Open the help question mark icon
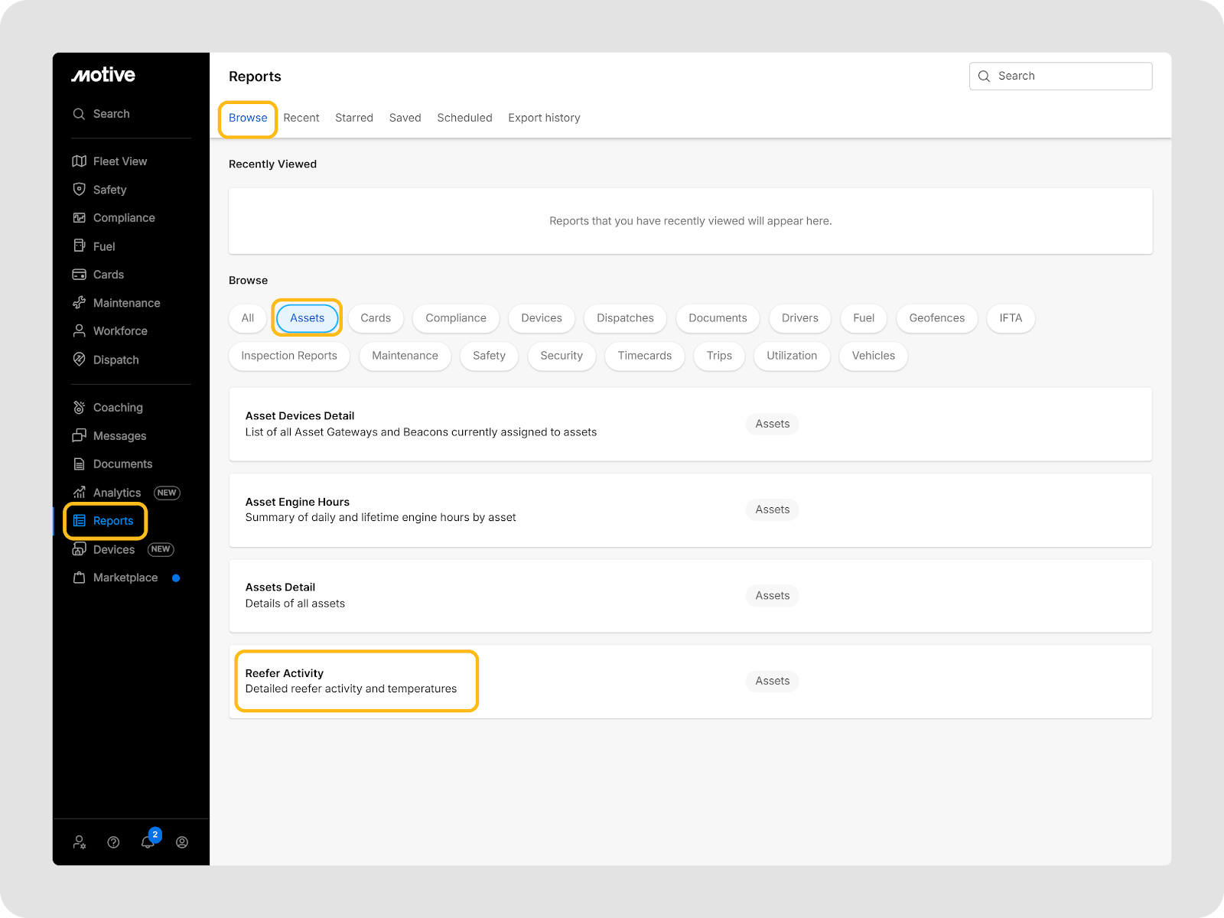Image resolution: width=1224 pixels, height=918 pixels. click(x=113, y=842)
